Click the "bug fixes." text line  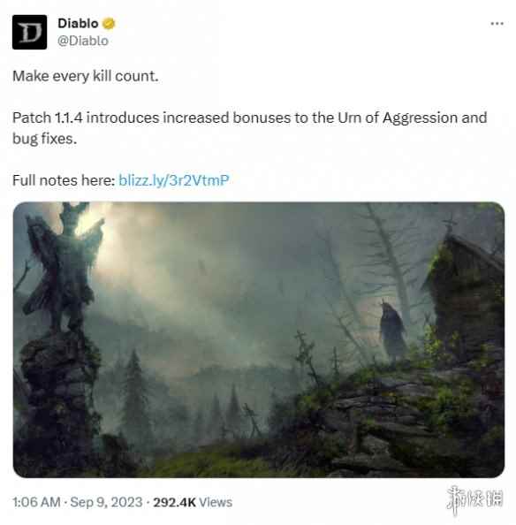click(x=44, y=139)
